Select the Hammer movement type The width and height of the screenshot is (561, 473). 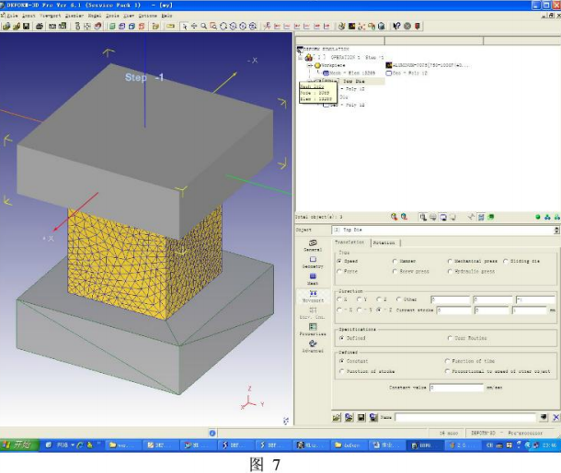(395, 261)
